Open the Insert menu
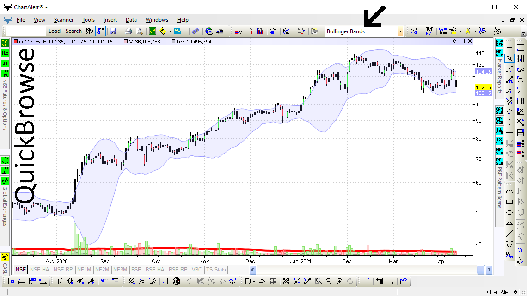527x296 pixels. pyautogui.click(x=110, y=20)
